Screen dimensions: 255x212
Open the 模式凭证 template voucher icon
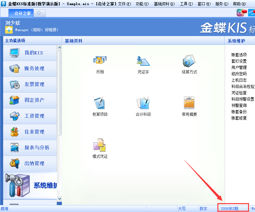tap(100, 145)
